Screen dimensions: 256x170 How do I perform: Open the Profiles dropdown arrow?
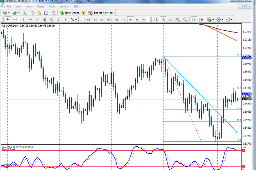[x=18, y=13]
